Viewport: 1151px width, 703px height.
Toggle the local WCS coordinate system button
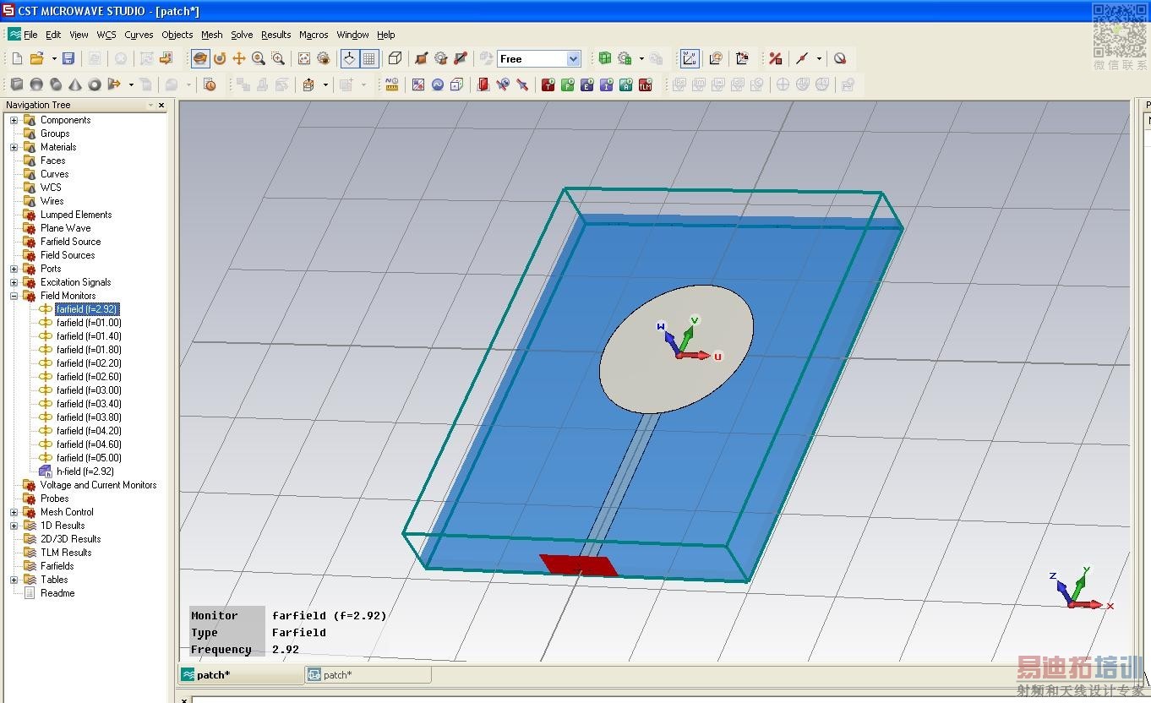690,58
